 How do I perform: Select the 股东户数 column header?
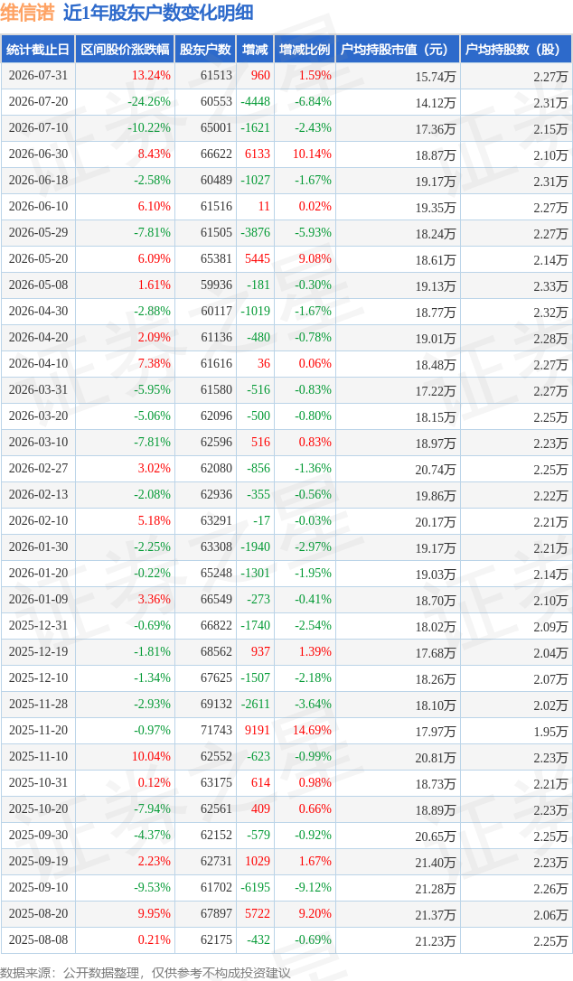coord(205,50)
